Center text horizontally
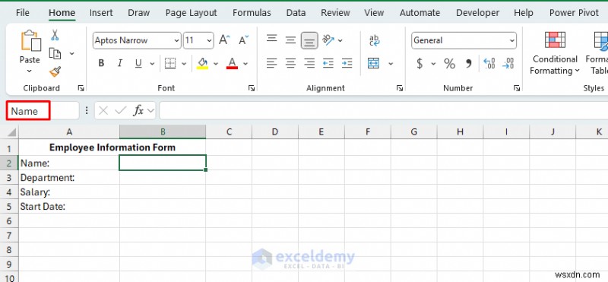 coord(290,63)
